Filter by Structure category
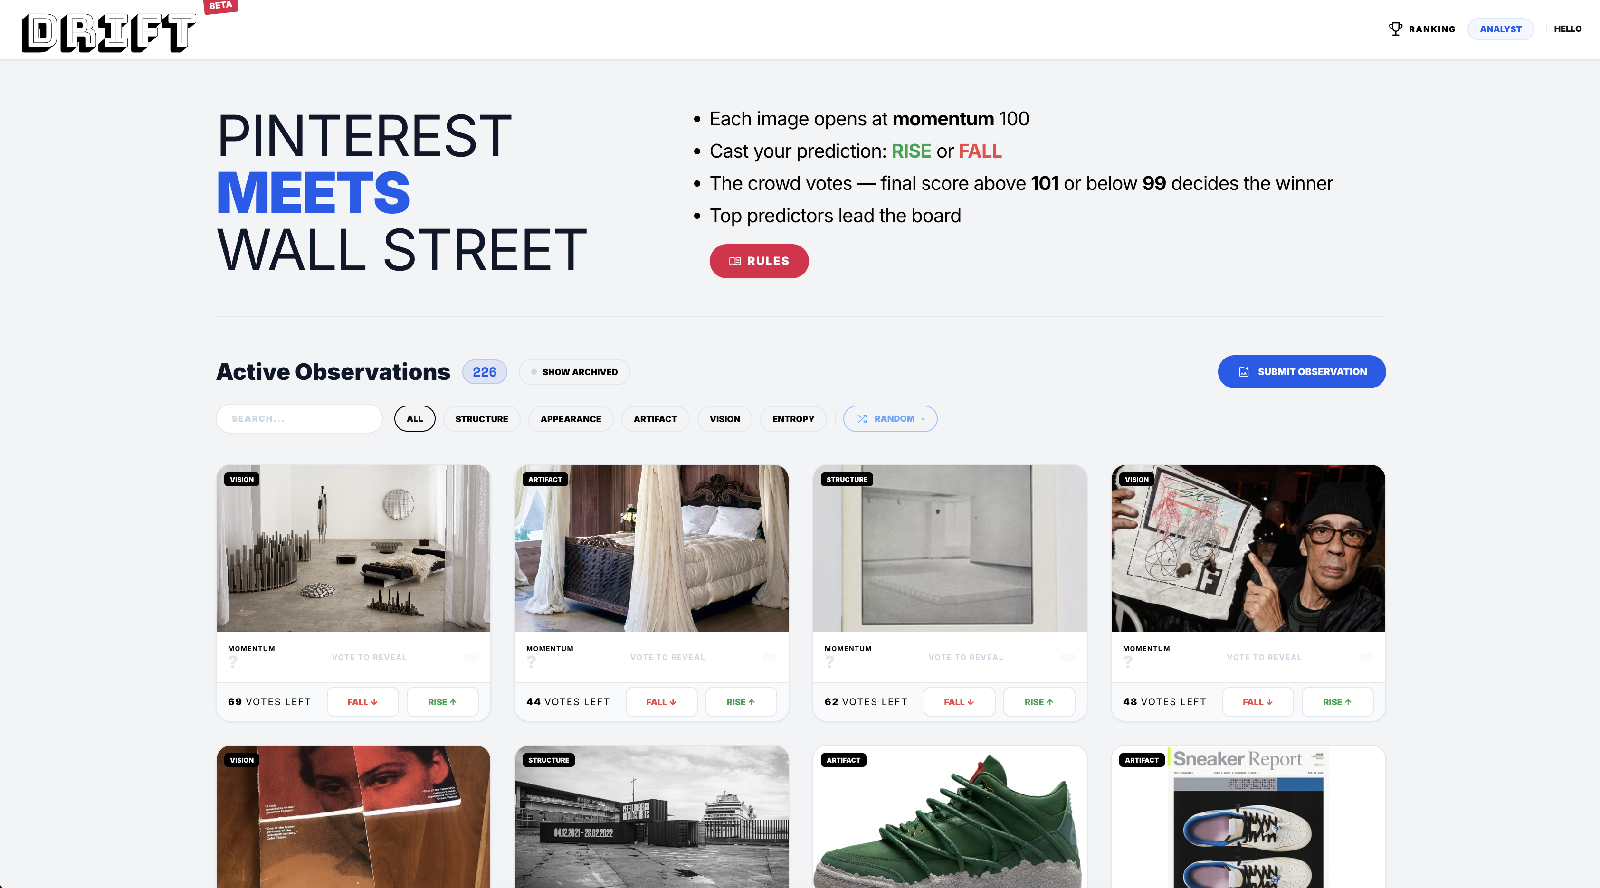This screenshot has height=888, width=1600. [x=481, y=418]
